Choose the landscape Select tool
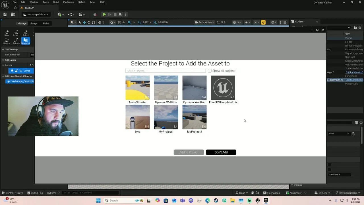Screen dimensions: 364x205 26,33
